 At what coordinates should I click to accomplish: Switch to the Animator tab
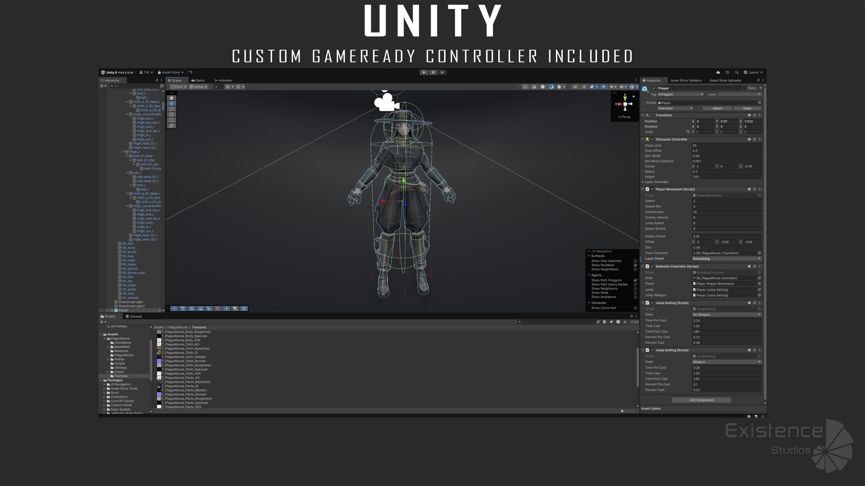tap(223, 81)
